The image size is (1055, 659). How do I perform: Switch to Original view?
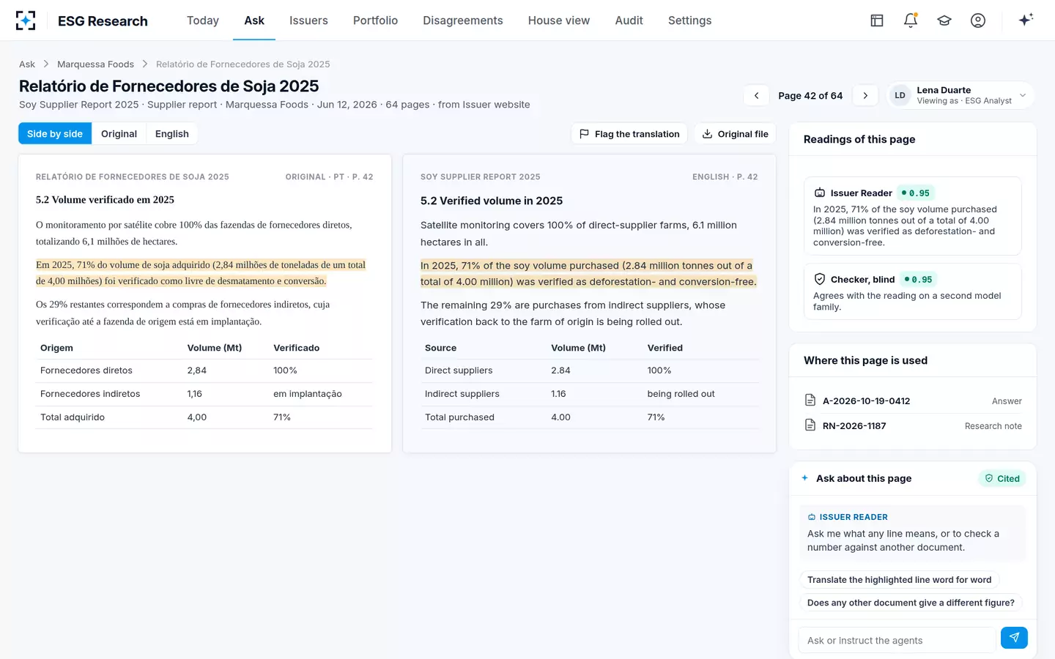(x=119, y=133)
